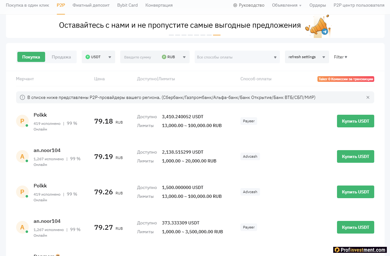Switch to Покупка mode
Viewport: 390px width, 256px height.
[x=31, y=57]
